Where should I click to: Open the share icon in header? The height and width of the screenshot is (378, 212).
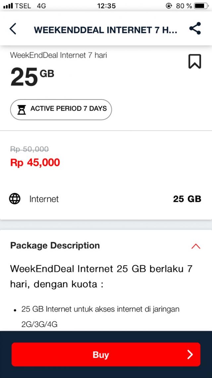pyautogui.click(x=195, y=29)
